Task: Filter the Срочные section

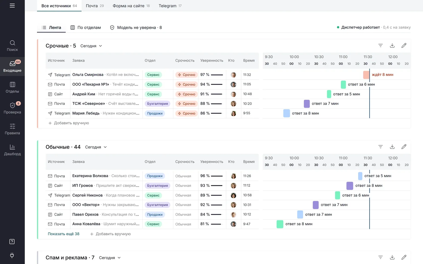Action: click(380, 46)
